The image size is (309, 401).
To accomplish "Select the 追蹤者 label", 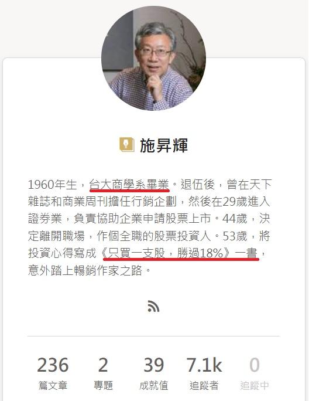I will pyautogui.click(x=204, y=385).
